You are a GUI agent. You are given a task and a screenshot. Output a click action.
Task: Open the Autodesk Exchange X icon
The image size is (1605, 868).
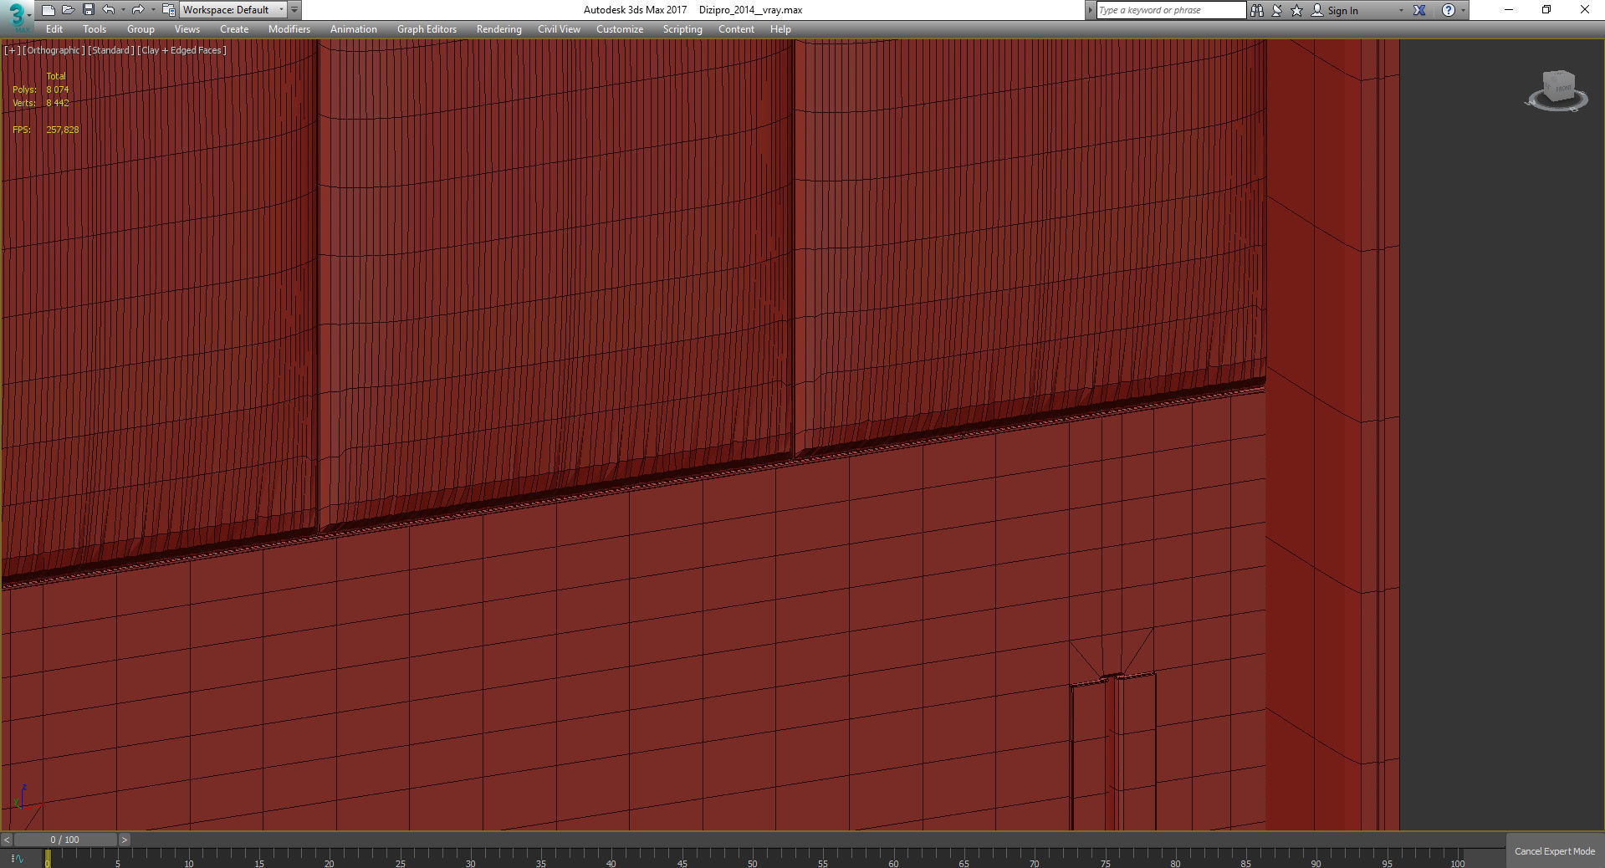pos(1419,10)
